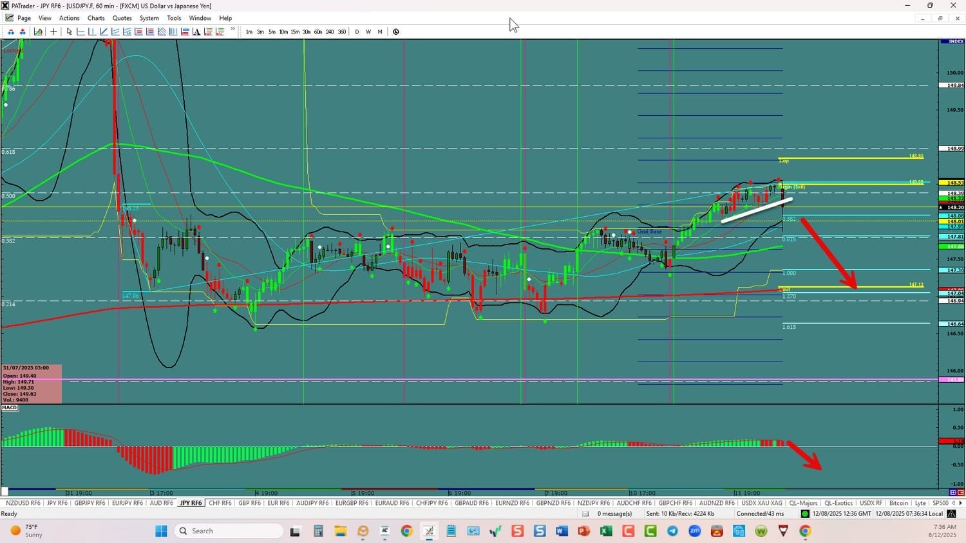Click the clock icon in timeframe toolbar
Viewport: 966px width, 543px height.
tap(396, 32)
